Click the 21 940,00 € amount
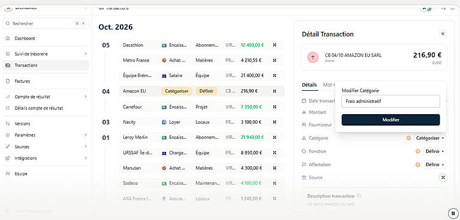 point(252,137)
